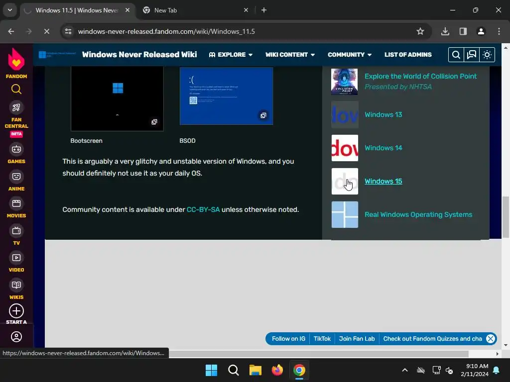The width and height of the screenshot is (510, 382).
Task: Go to Movies in Fandom sidebar
Action: [x=16, y=208]
